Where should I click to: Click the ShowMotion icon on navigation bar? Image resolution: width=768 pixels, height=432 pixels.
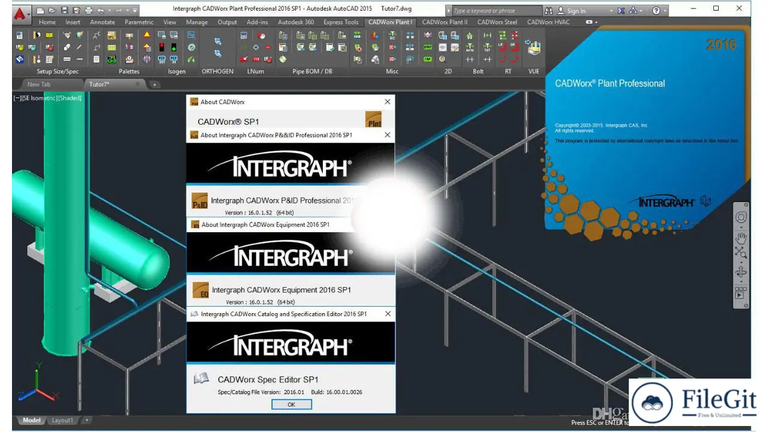click(742, 293)
